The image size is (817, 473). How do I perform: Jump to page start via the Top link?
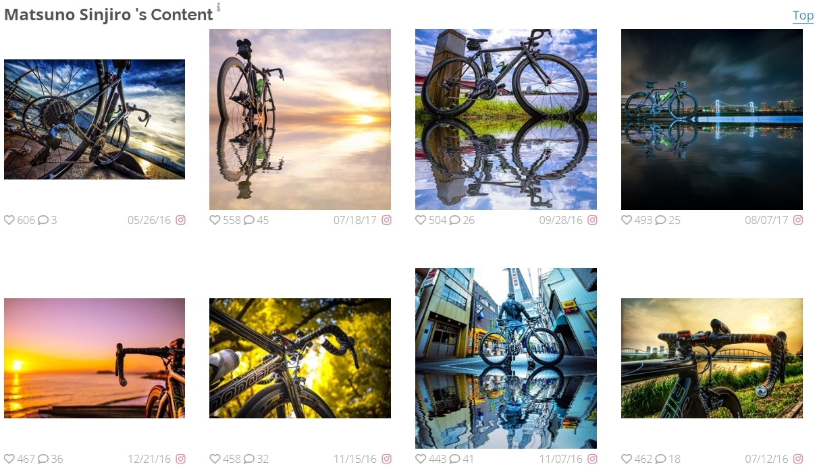[x=803, y=16]
